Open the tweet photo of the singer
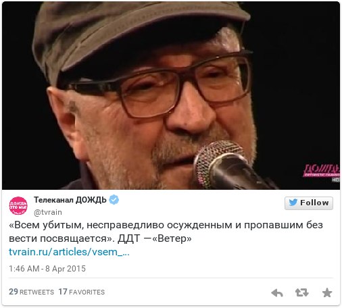The width and height of the screenshot is (342, 308). [x=171, y=95]
